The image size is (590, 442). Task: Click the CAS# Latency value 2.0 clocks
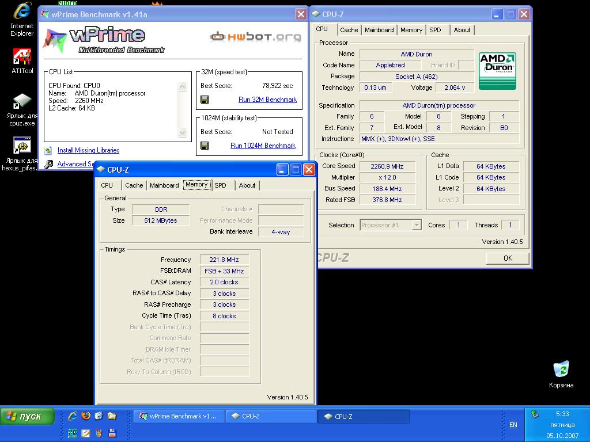[x=224, y=282]
